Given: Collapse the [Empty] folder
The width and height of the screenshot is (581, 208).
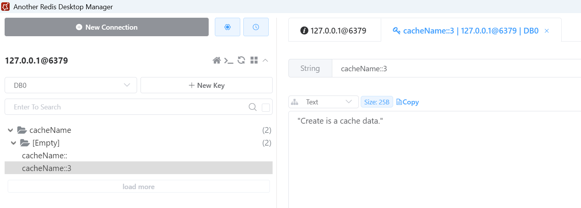Looking at the screenshot, I should point(13,143).
